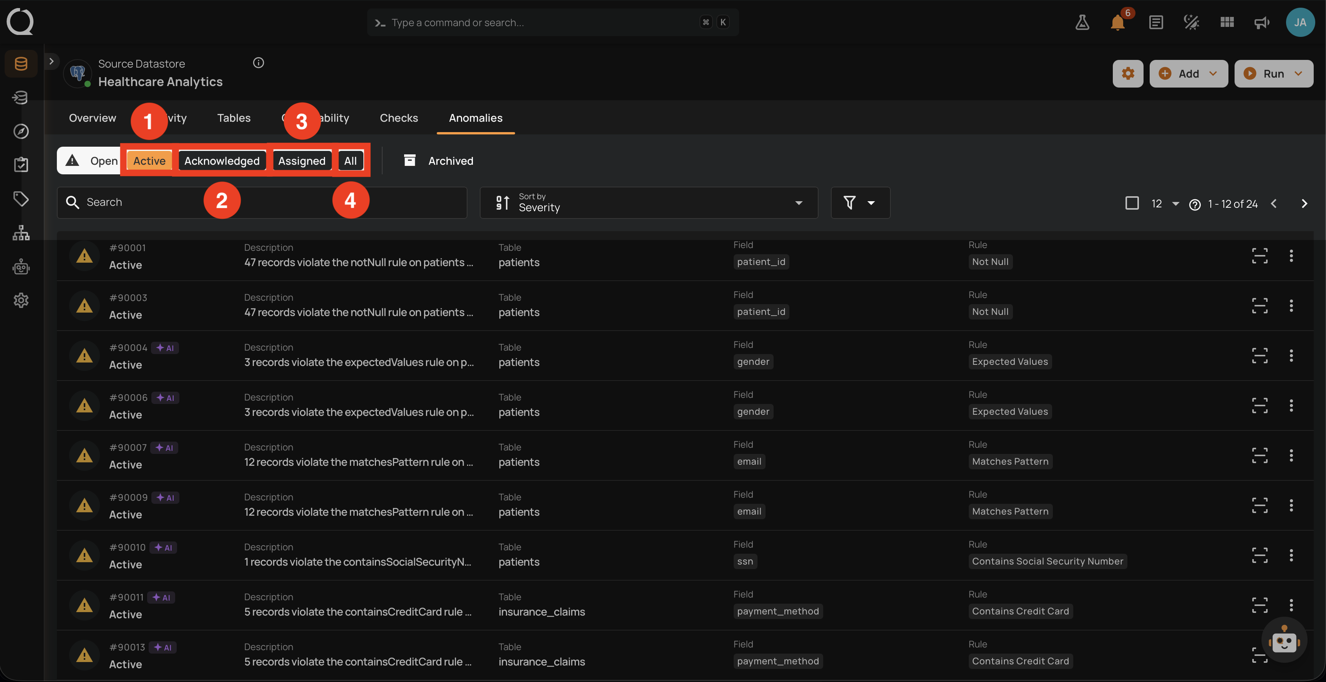Image resolution: width=1326 pixels, height=682 pixels.
Task: Expand the Sort by Severity dropdown
Action: [x=648, y=203]
